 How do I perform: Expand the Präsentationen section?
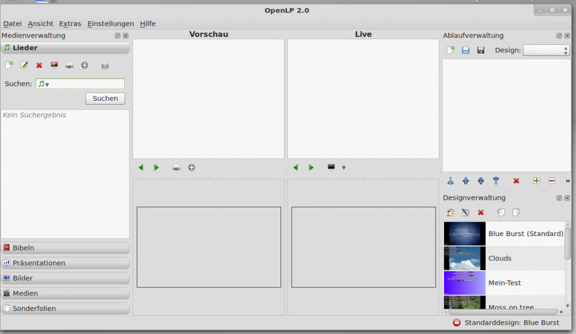(65, 263)
